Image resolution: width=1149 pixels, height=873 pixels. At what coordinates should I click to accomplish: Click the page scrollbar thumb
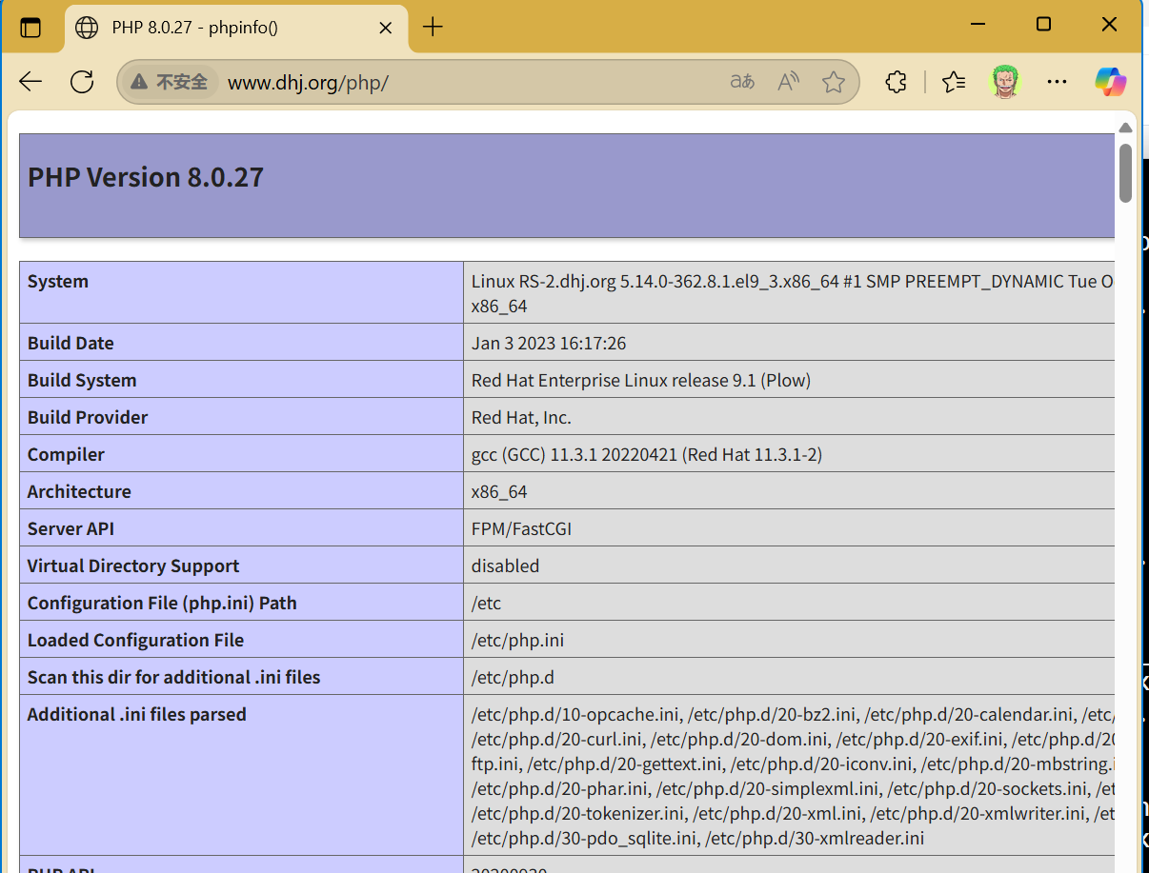tap(1125, 173)
